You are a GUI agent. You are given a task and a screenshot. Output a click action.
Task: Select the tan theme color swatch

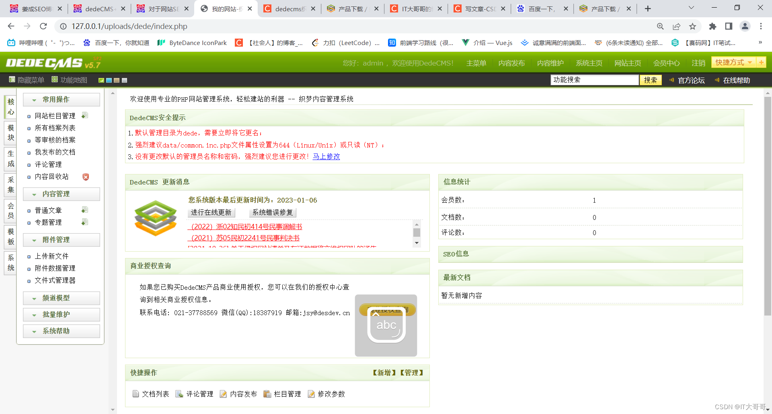(x=117, y=80)
